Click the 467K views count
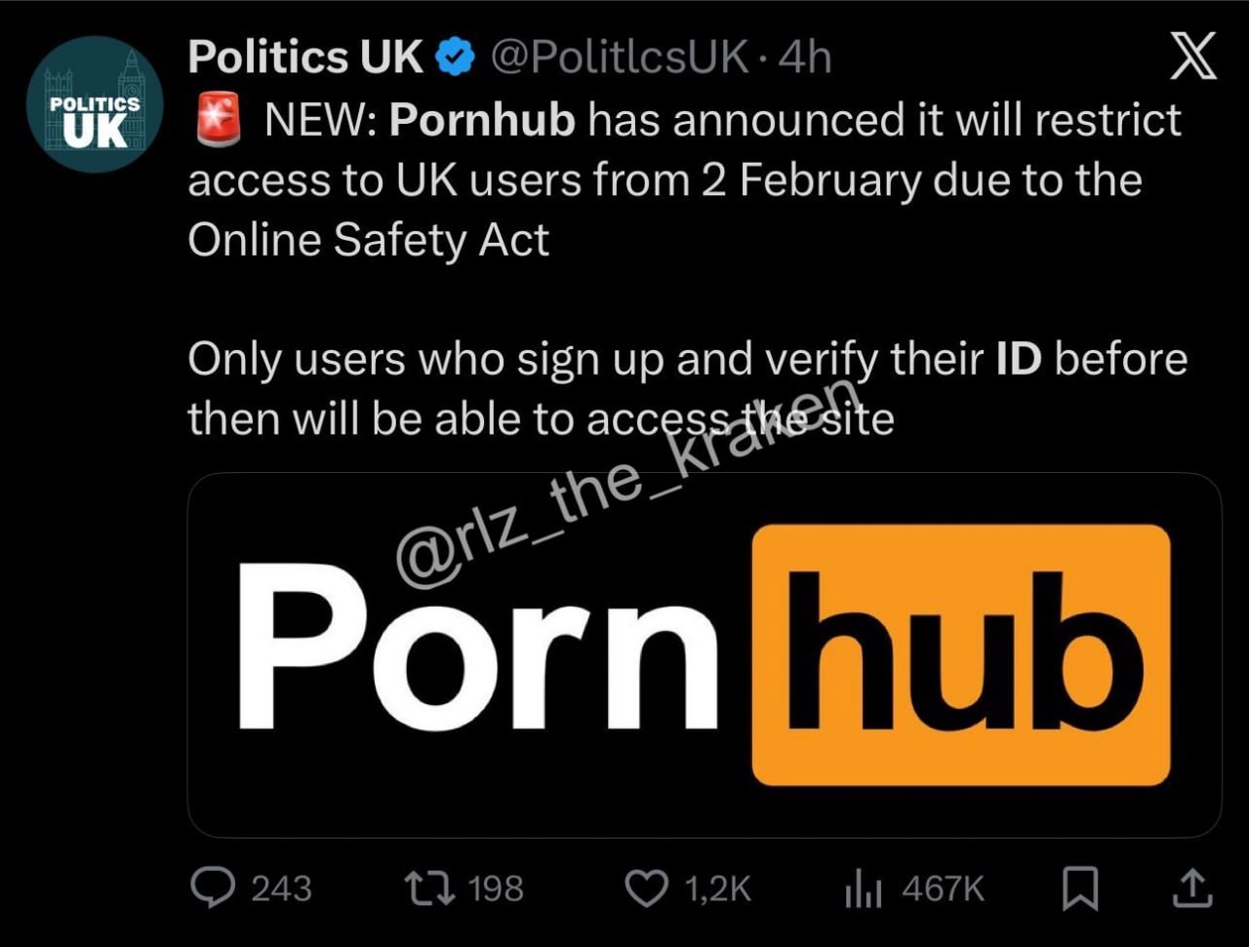The height and width of the screenshot is (947, 1249). (944, 888)
